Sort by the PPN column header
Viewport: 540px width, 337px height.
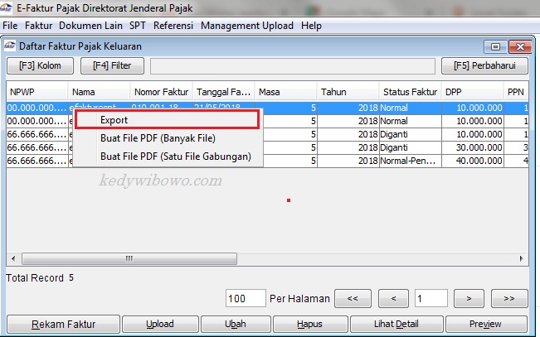point(516,92)
